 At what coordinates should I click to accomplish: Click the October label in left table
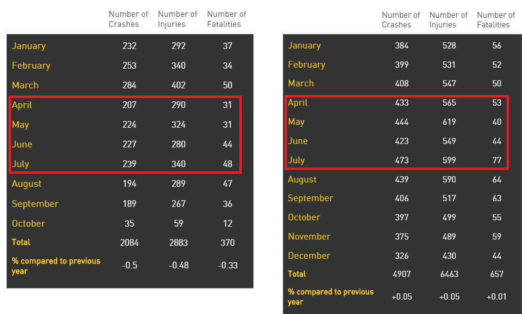(28, 223)
